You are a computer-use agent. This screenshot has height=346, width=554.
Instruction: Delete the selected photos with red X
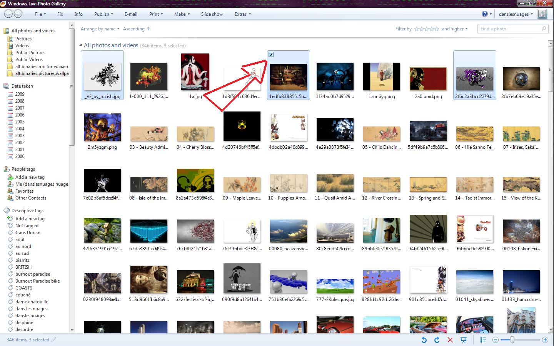(450, 340)
